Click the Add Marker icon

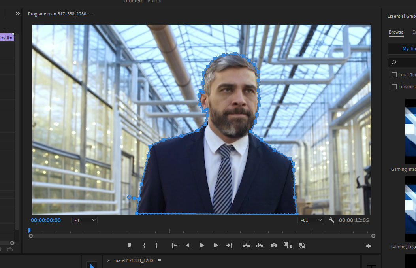tap(129, 245)
